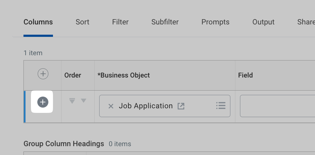Viewport: 315px width, 155px height.
Task: Go to the Filter tab
Action: [x=120, y=22]
